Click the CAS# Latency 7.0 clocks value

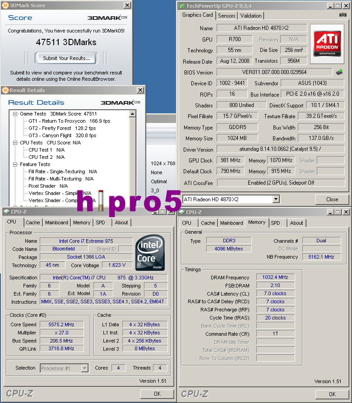point(275,293)
